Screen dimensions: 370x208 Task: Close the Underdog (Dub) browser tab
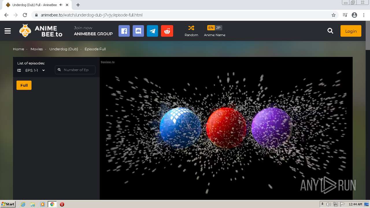67,5
